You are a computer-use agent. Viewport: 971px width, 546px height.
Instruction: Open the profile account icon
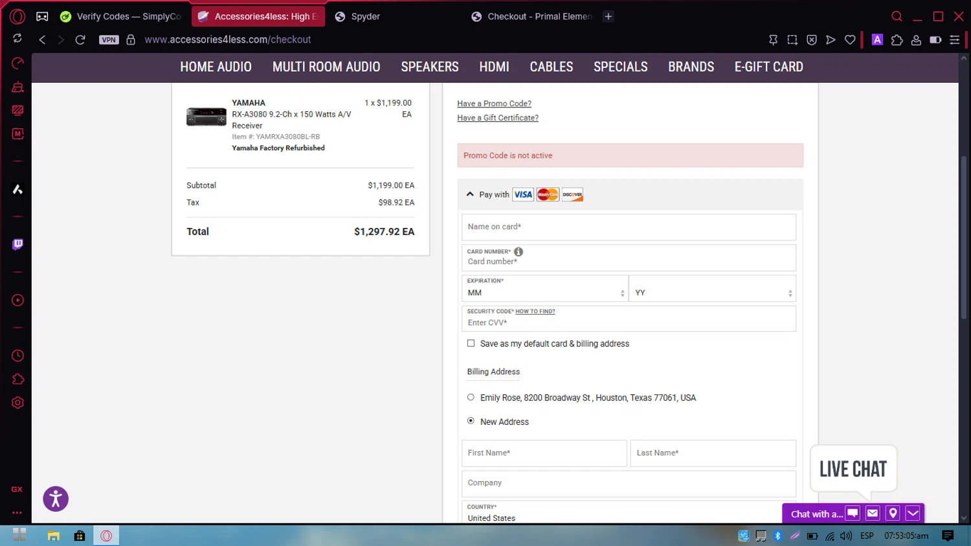coord(916,40)
